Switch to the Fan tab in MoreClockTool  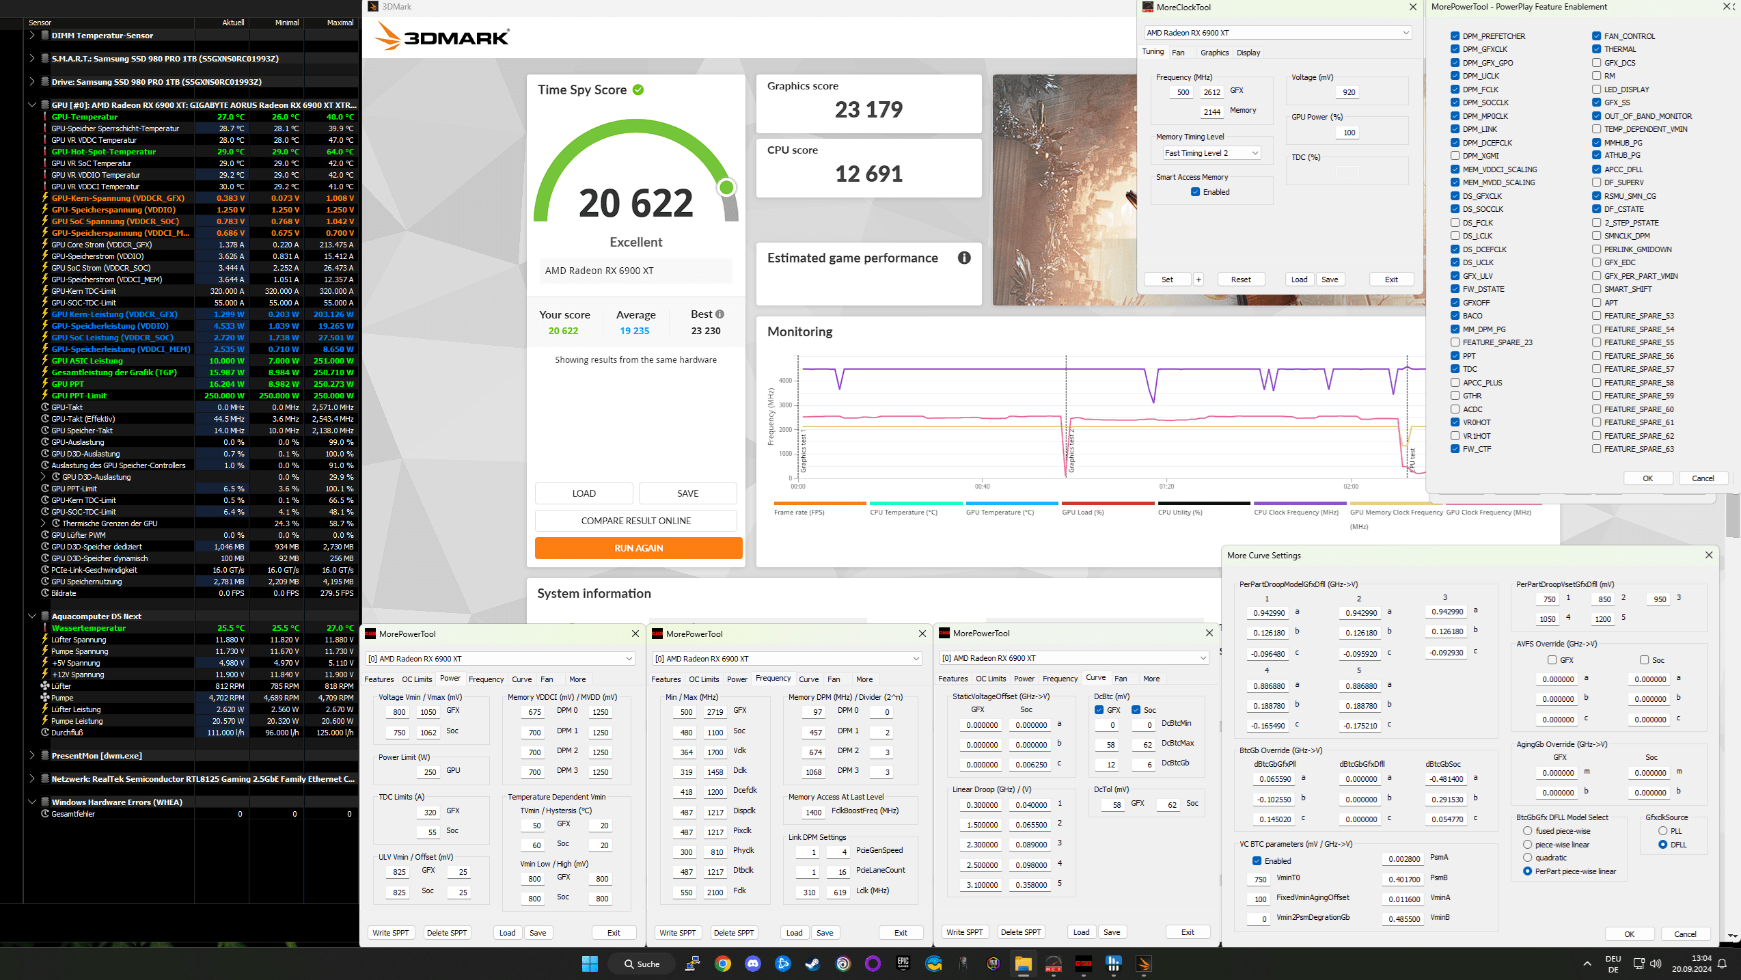click(x=1178, y=53)
